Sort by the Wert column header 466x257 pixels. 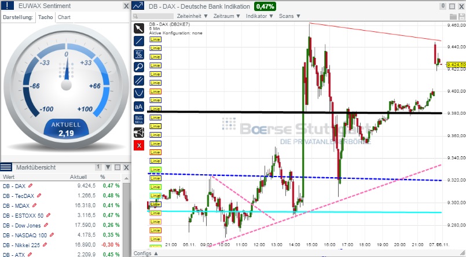[x=9, y=177]
